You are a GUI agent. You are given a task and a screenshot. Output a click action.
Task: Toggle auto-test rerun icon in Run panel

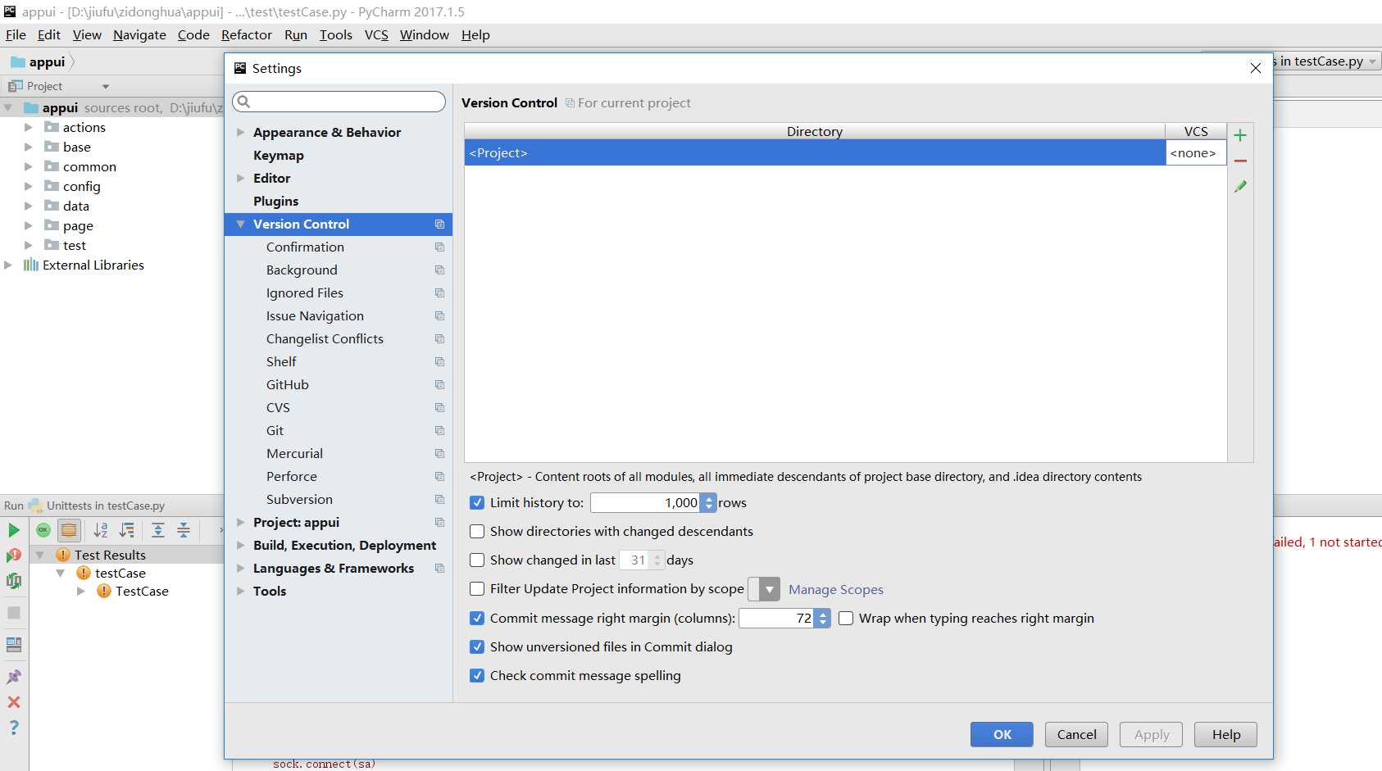[14, 581]
